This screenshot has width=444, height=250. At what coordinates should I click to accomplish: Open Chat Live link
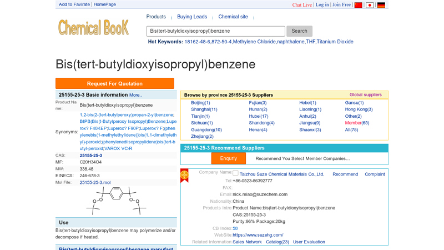pyautogui.click(x=302, y=5)
